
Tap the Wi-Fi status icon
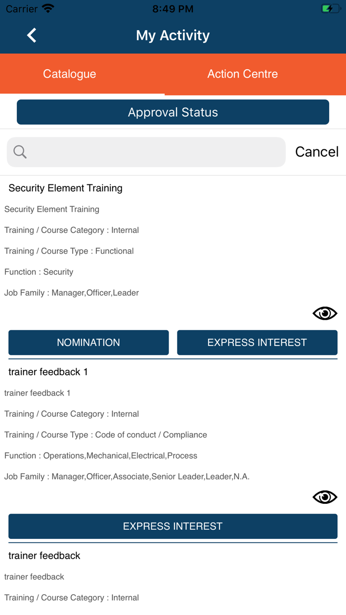tap(48, 9)
